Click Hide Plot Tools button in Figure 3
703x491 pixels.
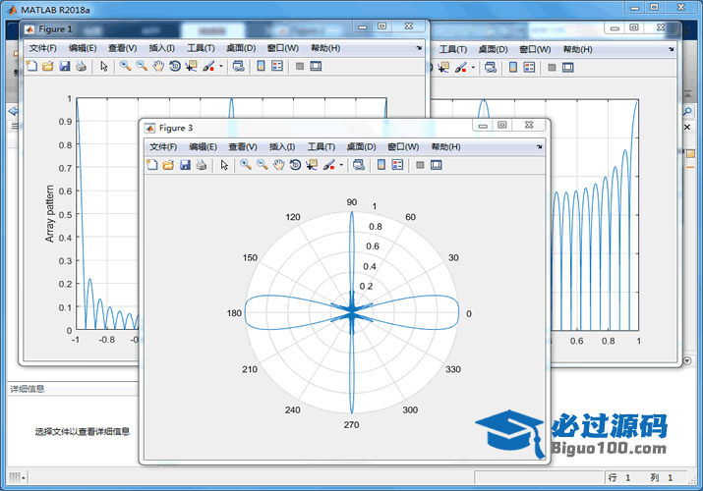420,165
